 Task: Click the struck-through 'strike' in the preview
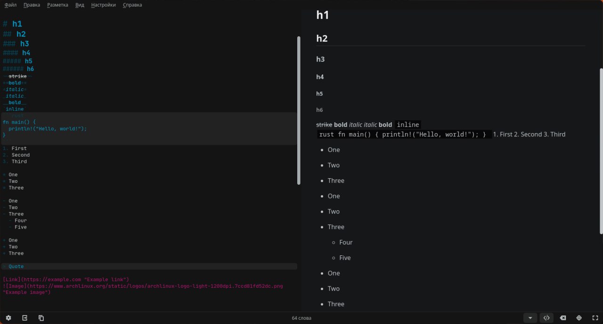(x=324, y=125)
